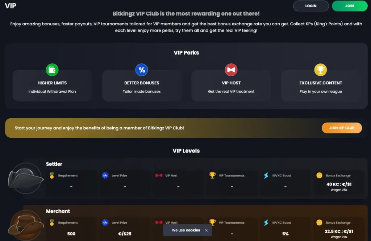Click Settler's VIP Tournaments trophy icon

point(212,175)
